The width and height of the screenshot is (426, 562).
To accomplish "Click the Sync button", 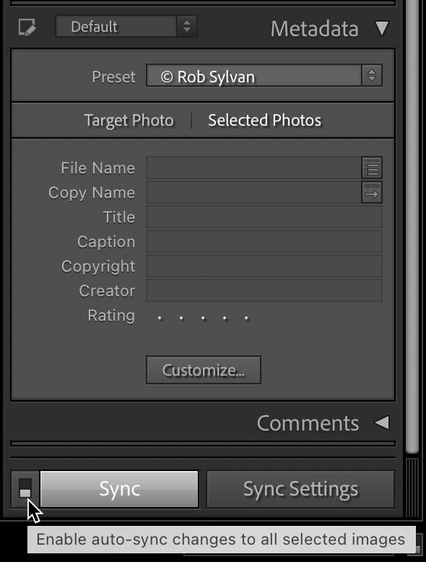I will coord(119,489).
